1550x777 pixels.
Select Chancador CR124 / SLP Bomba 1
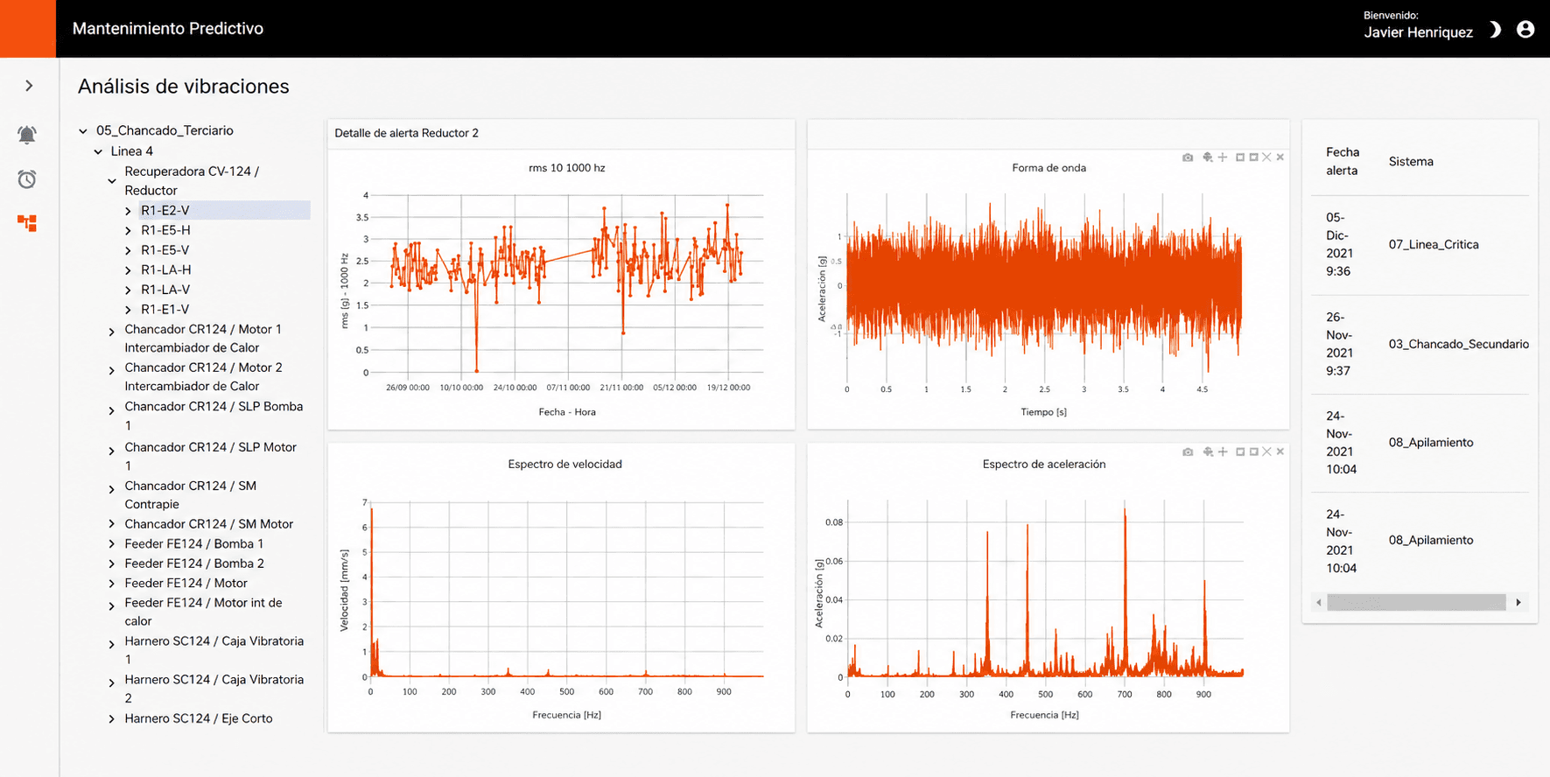(214, 416)
